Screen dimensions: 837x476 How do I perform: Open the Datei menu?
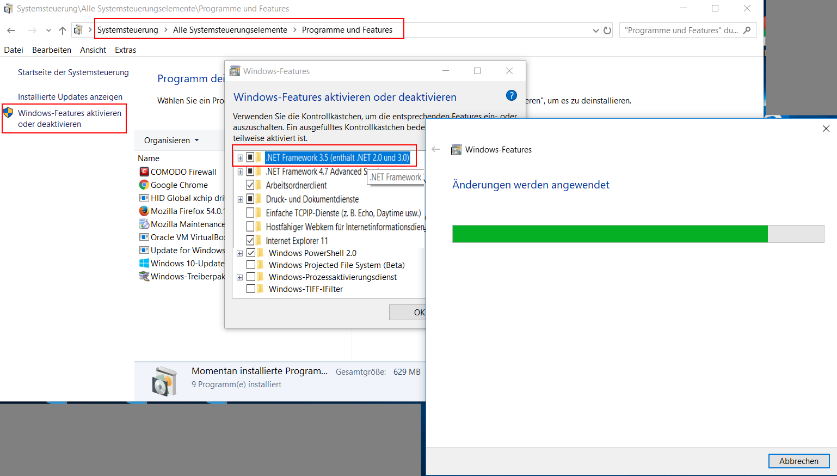pos(14,50)
